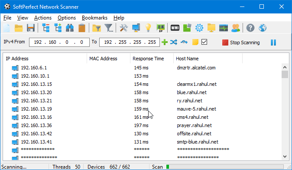Click the light bulb icon
Screen dimensions: 292x170
(148, 28)
